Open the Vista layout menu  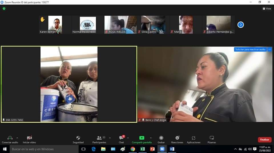(x=267, y=9)
